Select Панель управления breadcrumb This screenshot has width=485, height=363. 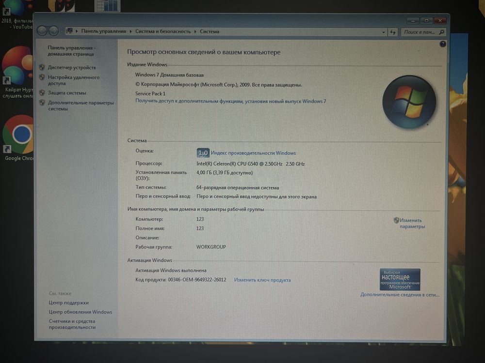[104, 31]
